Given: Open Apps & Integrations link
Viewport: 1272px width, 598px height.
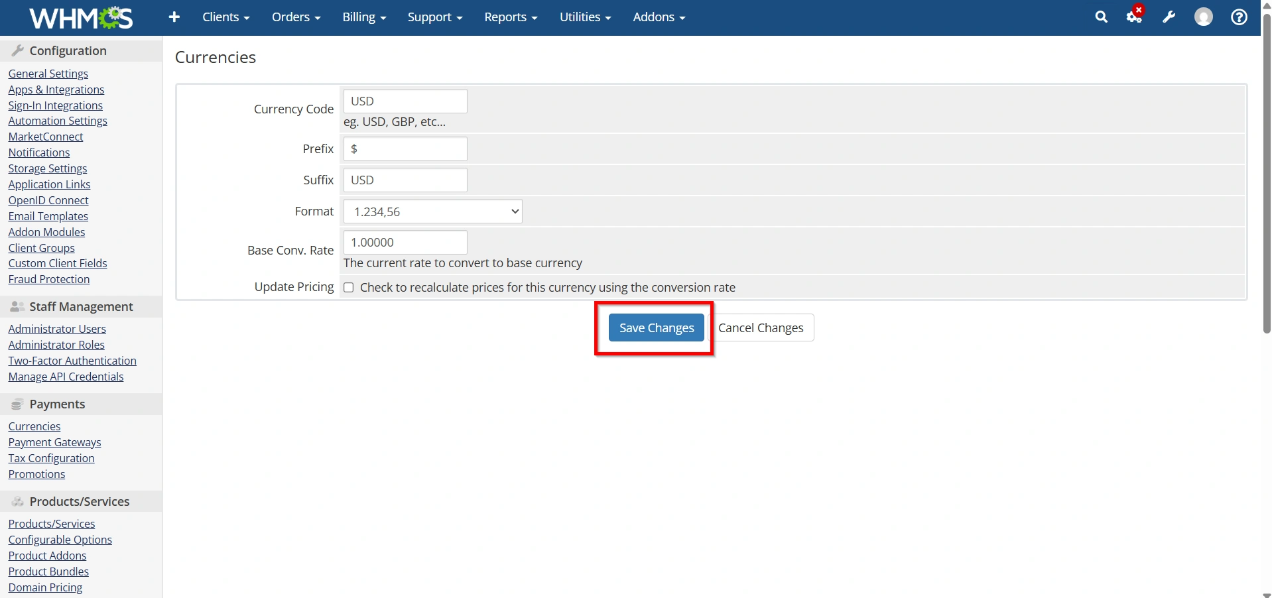Looking at the screenshot, I should point(56,90).
